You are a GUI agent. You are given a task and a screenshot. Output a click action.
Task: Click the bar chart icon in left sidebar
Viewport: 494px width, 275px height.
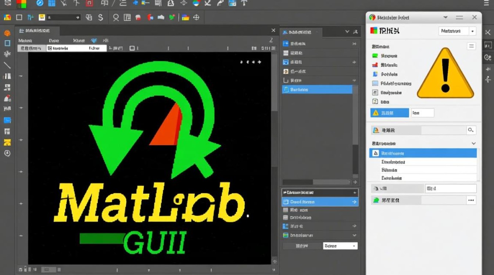tap(7, 76)
